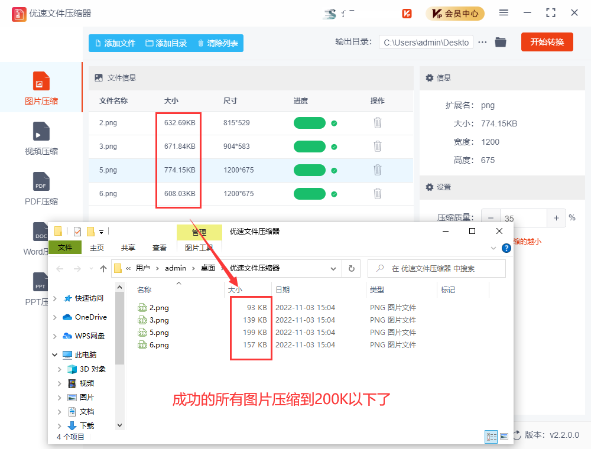The height and width of the screenshot is (449, 591).
Task: Click 清除列表 to clear the list
Action: click(x=218, y=43)
